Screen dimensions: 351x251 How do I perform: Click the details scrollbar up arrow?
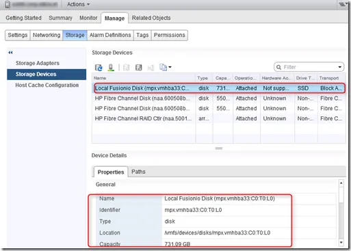pos(341,183)
